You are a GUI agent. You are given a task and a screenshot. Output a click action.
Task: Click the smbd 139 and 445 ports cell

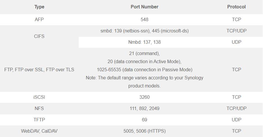coord(144,31)
